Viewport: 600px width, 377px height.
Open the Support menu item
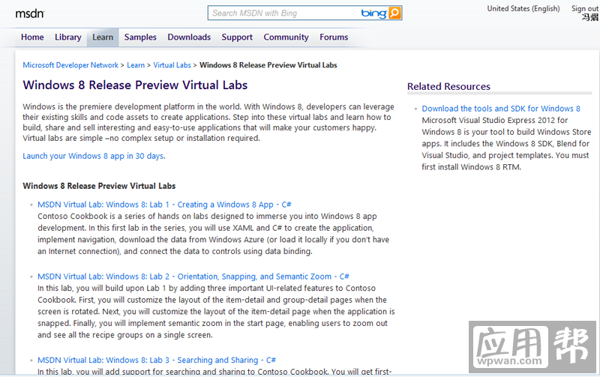coord(237,37)
